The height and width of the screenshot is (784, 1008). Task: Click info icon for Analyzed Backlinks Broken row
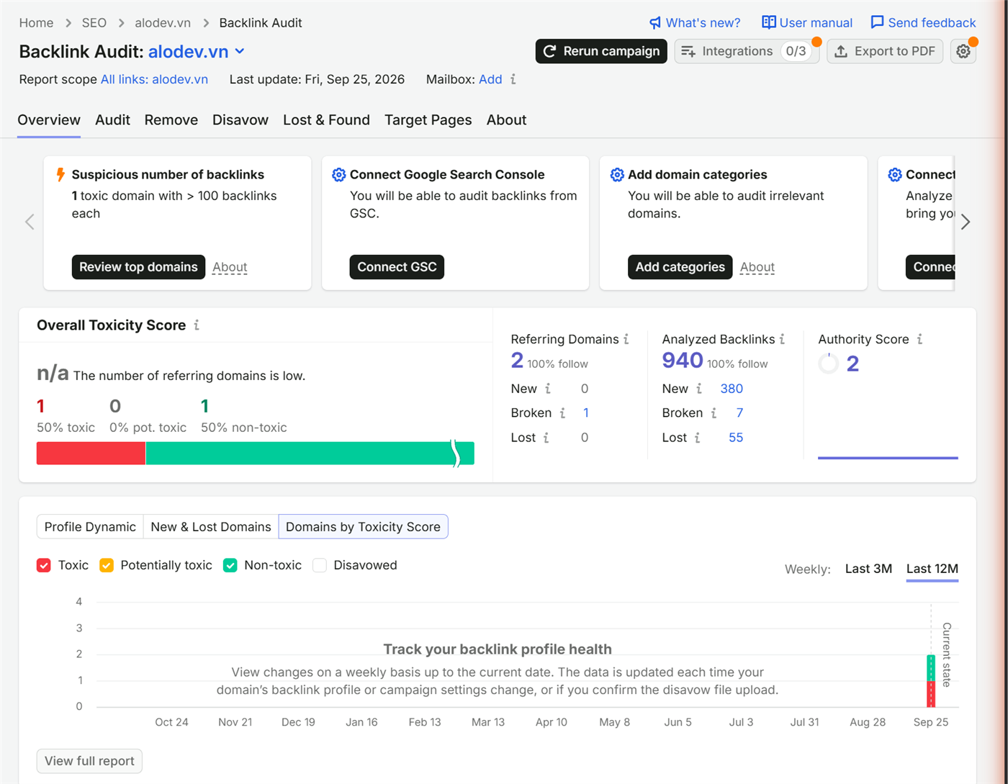coord(714,413)
